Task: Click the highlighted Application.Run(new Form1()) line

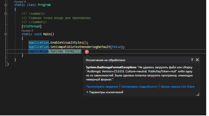Action: 55,51
